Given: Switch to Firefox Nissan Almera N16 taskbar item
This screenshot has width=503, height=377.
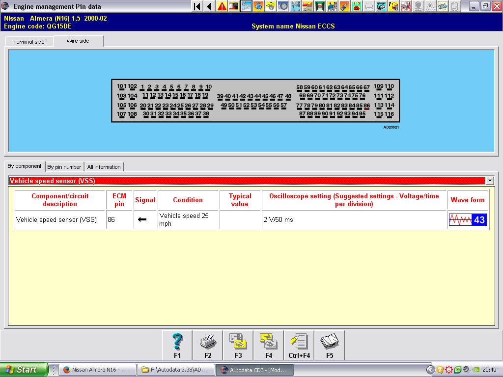Looking at the screenshot, I should pyautogui.click(x=98, y=370).
